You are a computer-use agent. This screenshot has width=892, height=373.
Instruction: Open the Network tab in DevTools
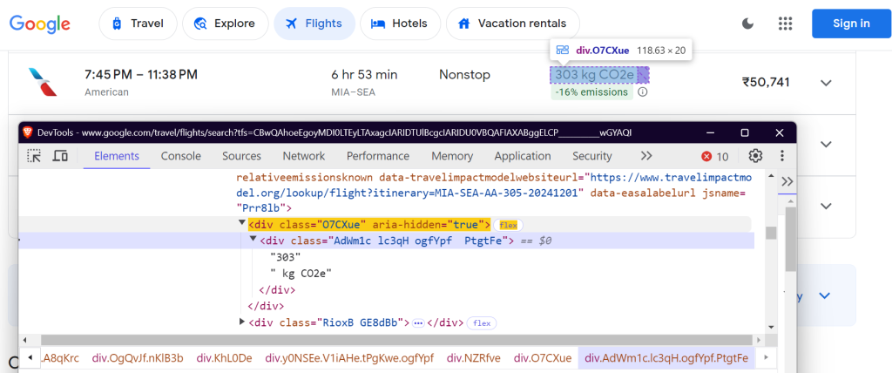303,156
